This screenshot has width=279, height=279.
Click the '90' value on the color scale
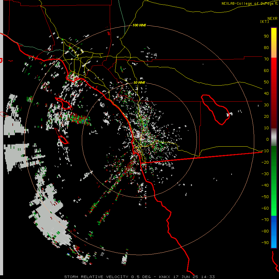266,36
